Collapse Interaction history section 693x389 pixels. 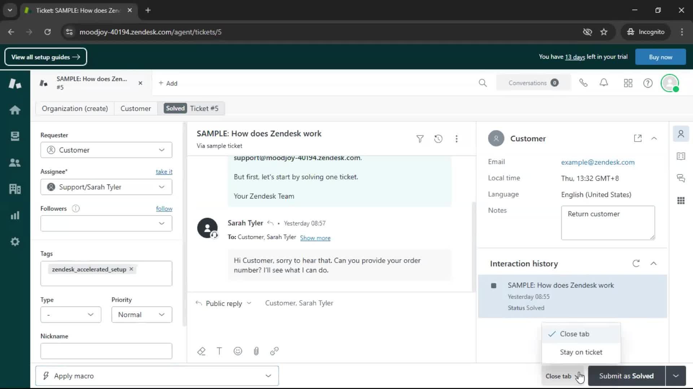click(653, 264)
